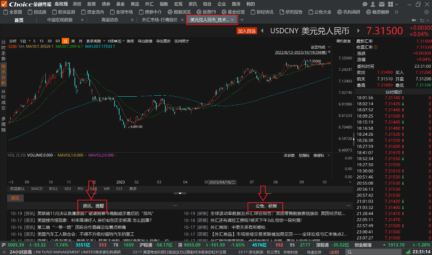
Task: Select the 月 monthly period
Action: click(81, 41)
